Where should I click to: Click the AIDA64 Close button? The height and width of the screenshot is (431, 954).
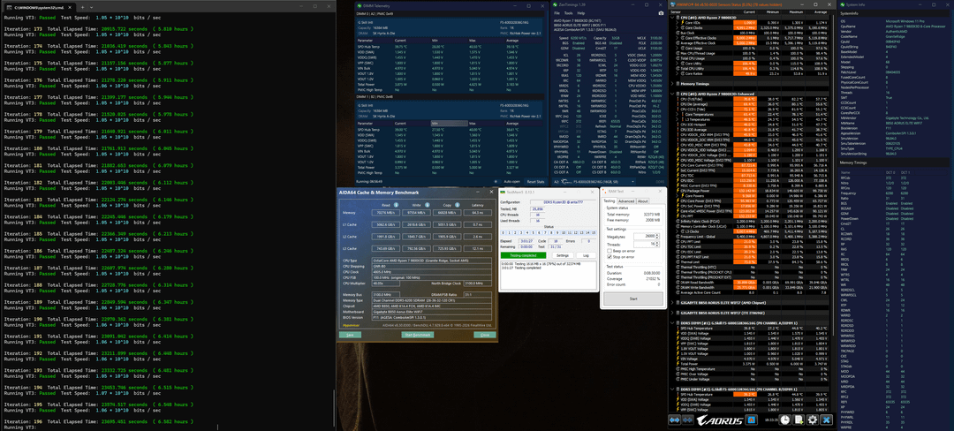[x=485, y=335]
